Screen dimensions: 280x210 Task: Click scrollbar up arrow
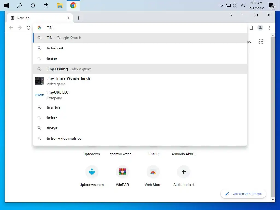273,35
